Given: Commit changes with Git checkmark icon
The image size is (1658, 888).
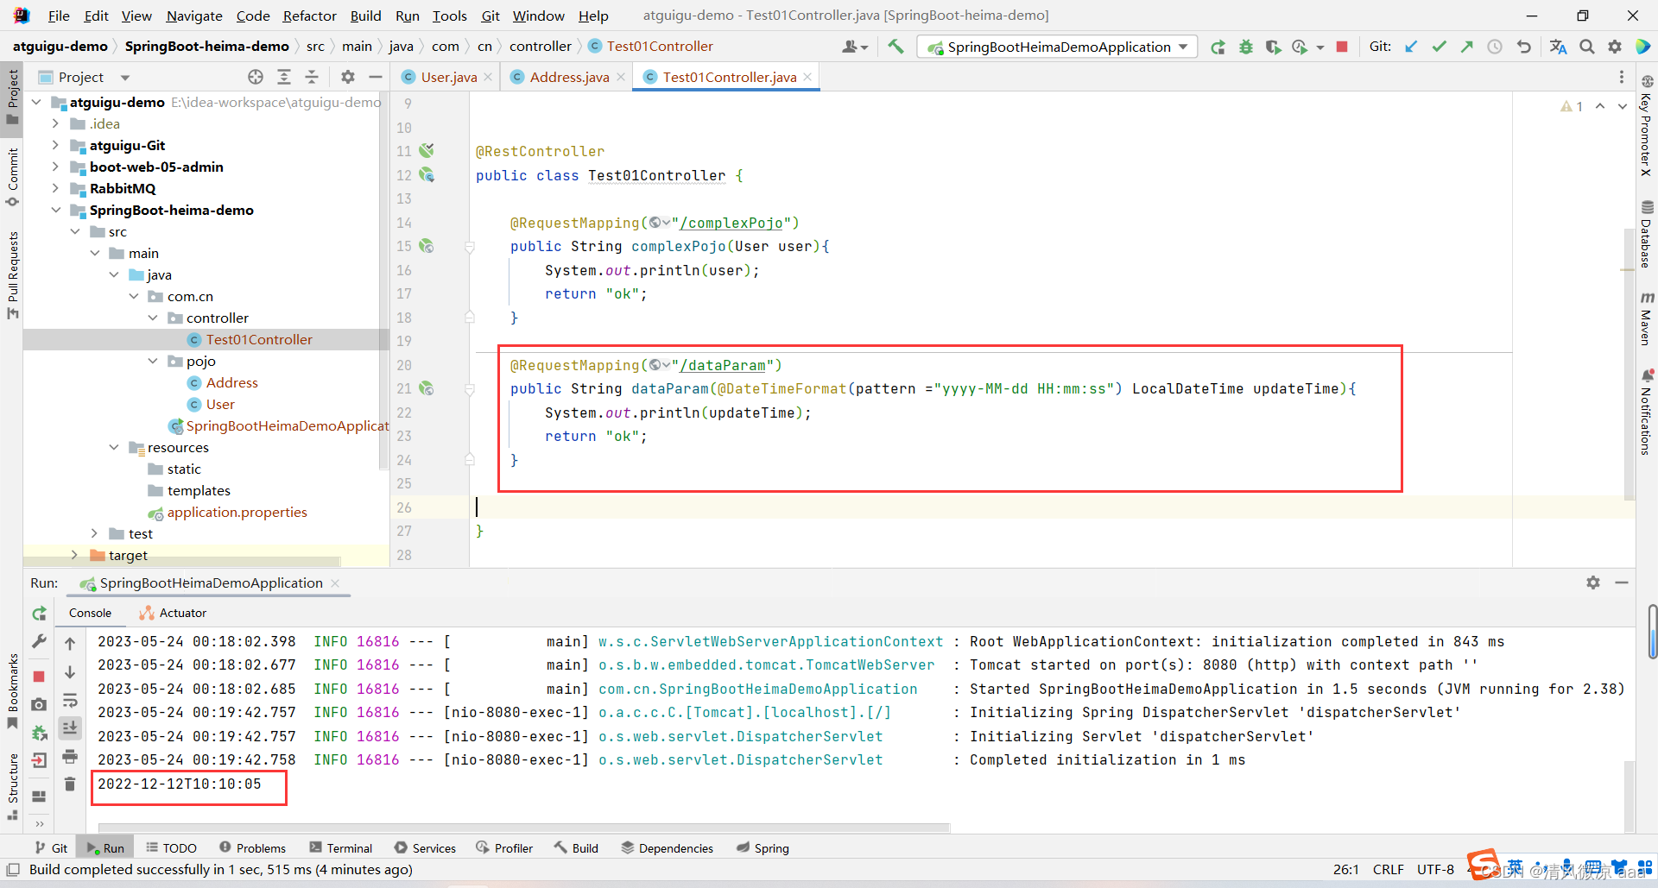Looking at the screenshot, I should (x=1439, y=47).
